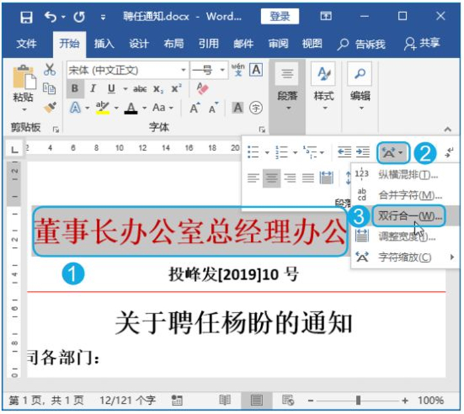Click the 告诉我 search field
Screen dimensions: 464x414
pyautogui.click(x=361, y=44)
